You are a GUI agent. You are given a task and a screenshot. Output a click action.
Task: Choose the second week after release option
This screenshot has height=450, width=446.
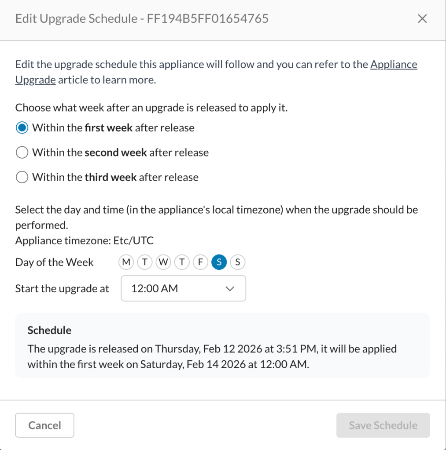[22, 152]
